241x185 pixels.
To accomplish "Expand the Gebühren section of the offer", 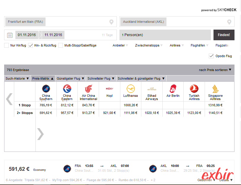I will tap(206, 180).
